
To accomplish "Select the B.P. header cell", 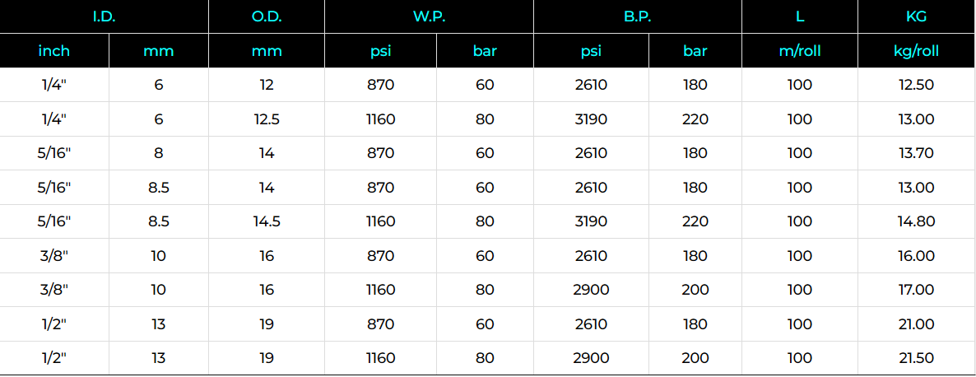I will (x=638, y=16).
